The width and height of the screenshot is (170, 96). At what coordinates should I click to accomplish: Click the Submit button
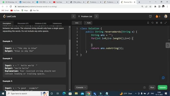tap(162, 87)
